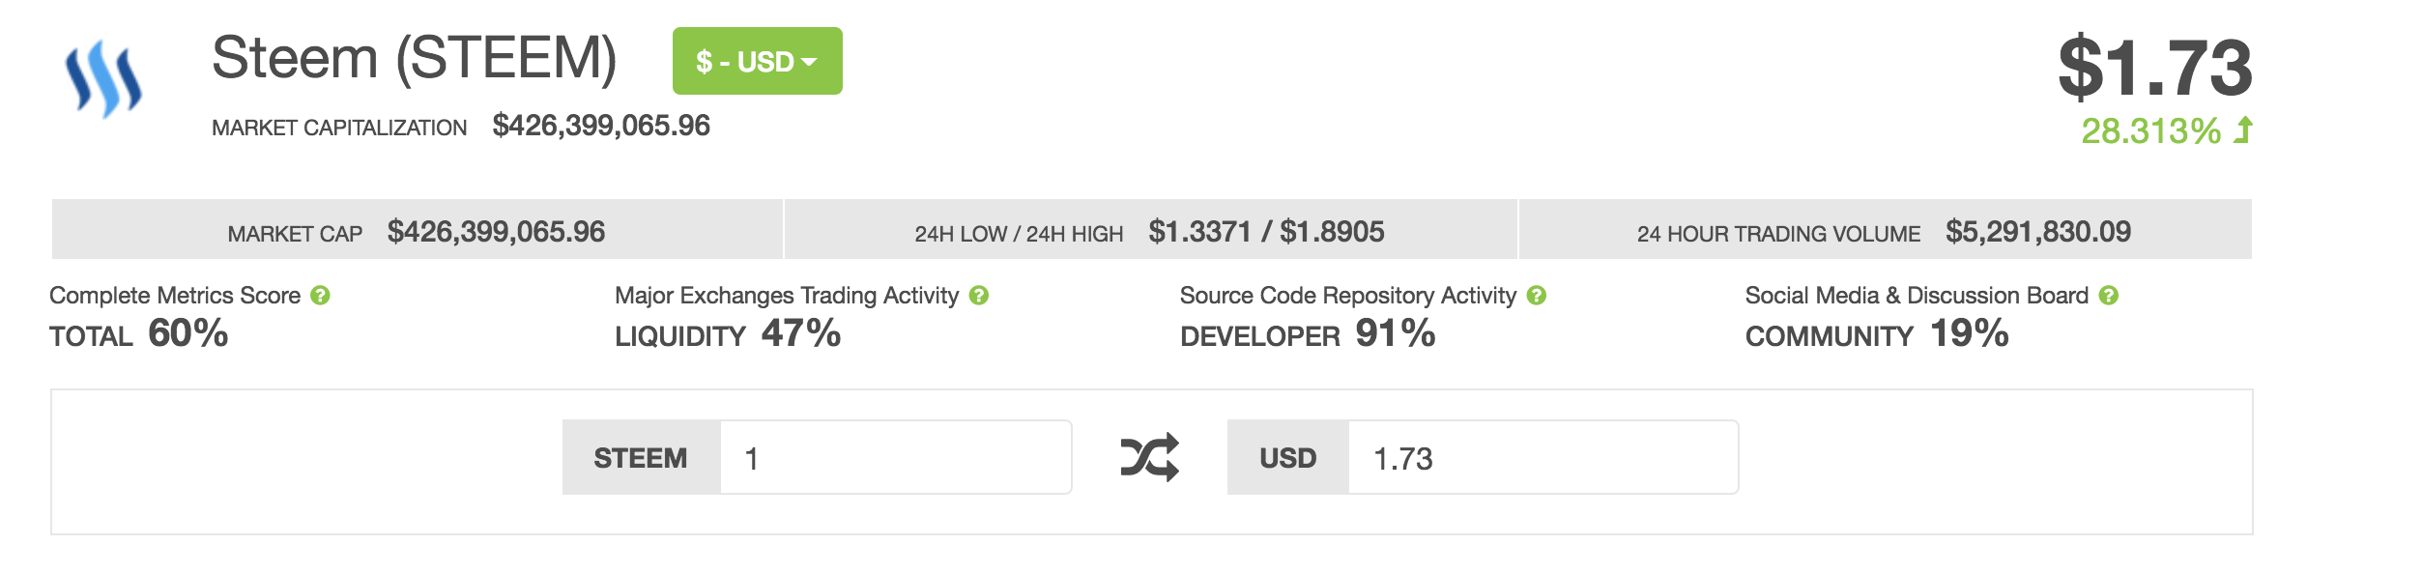Click the shuffle swap icon between currency fields

(1149, 457)
